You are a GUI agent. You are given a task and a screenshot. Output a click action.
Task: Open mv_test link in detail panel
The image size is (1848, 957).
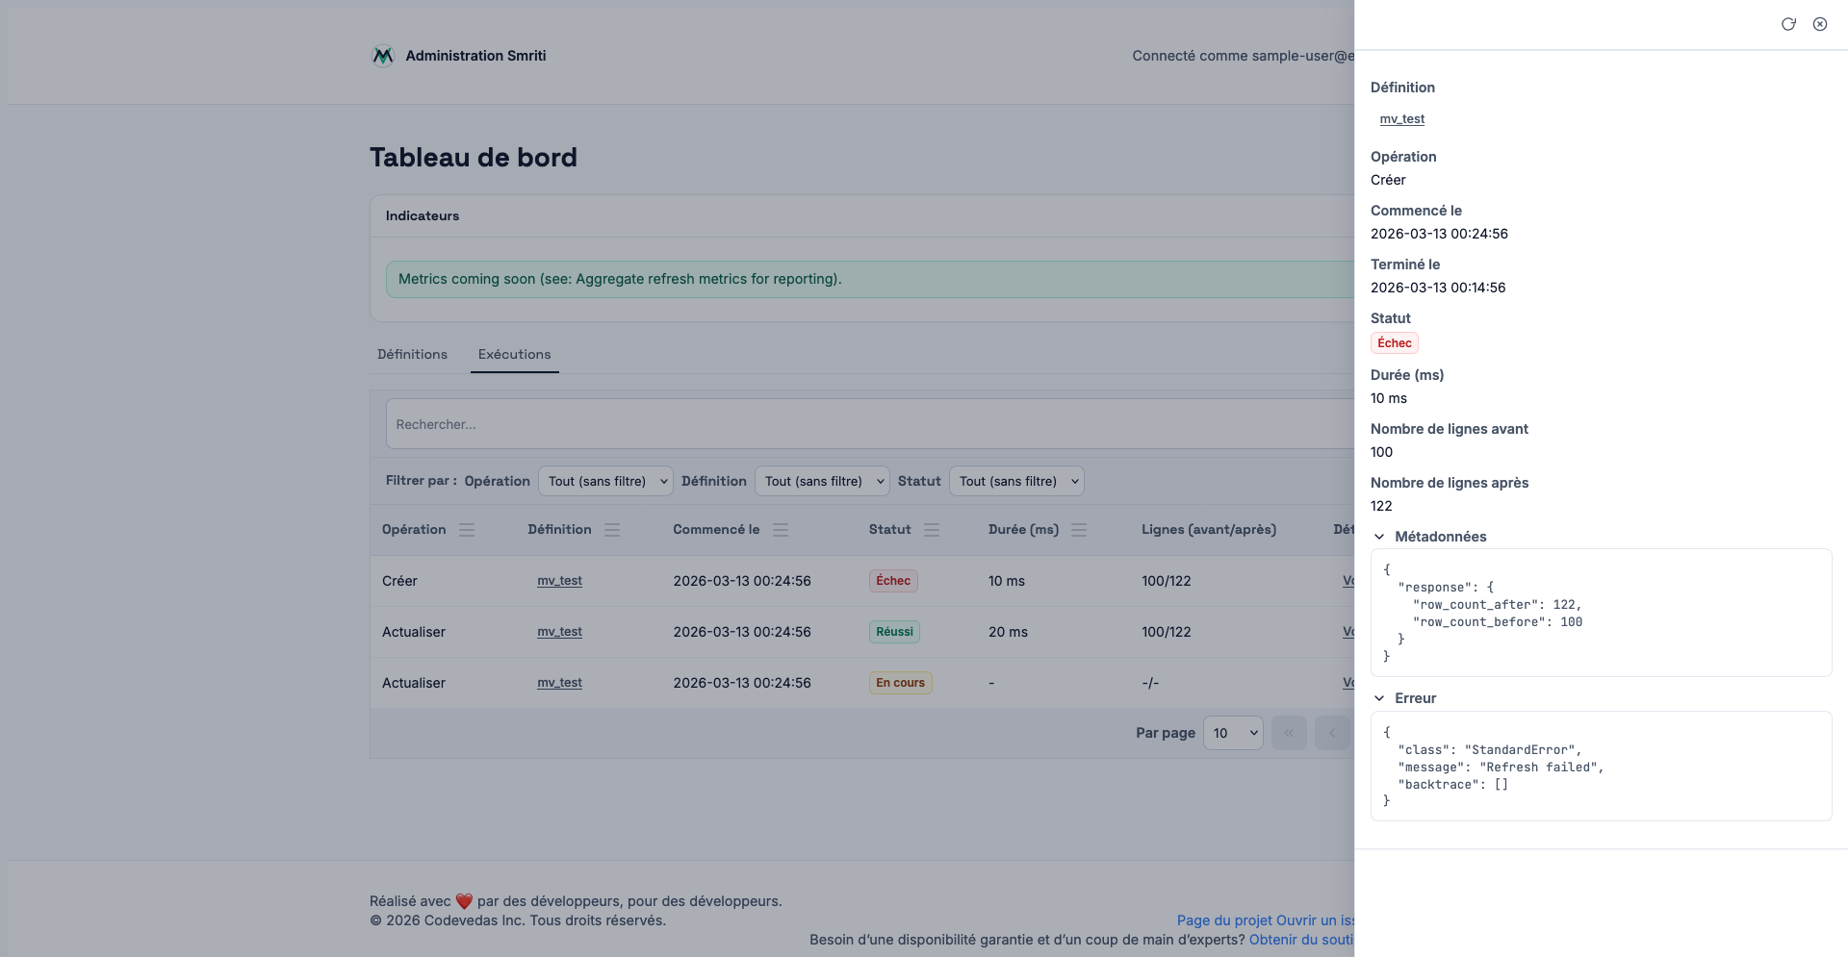[1401, 119]
